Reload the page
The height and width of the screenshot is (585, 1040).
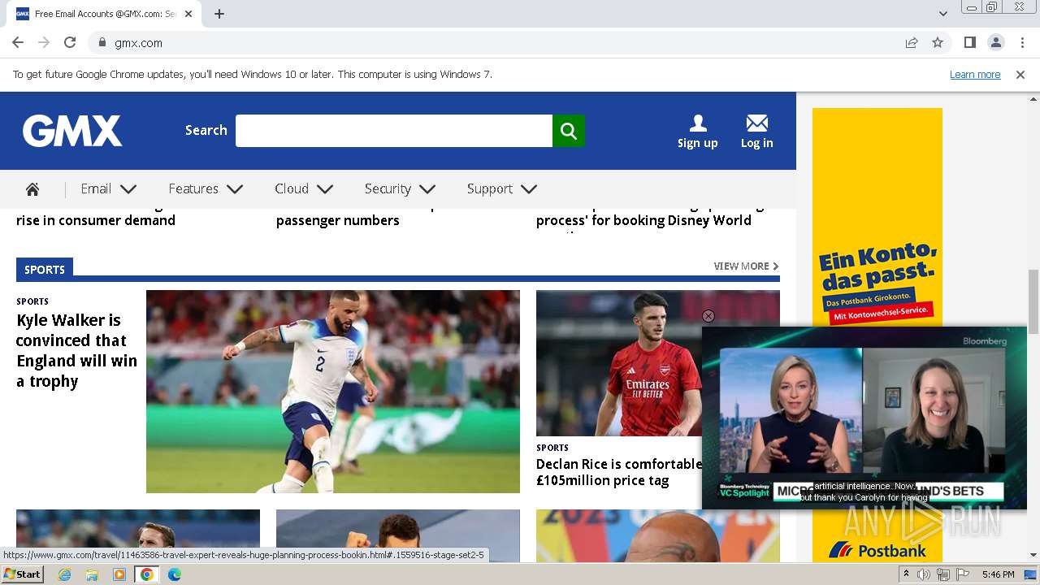70,43
